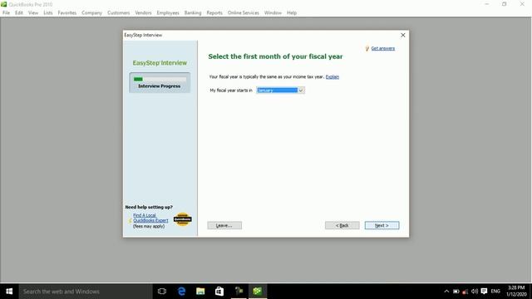Open the Windows Start menu

[9, 292]
